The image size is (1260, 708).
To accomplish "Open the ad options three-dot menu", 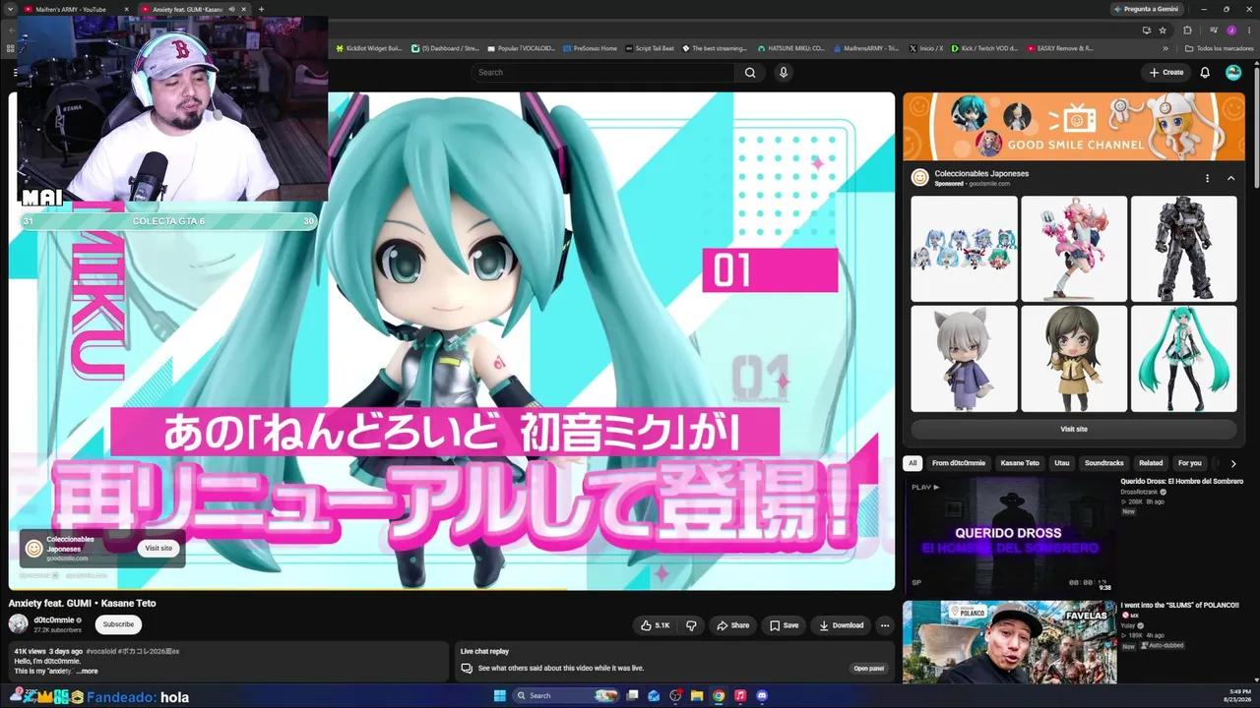I will pos(1207,178).
